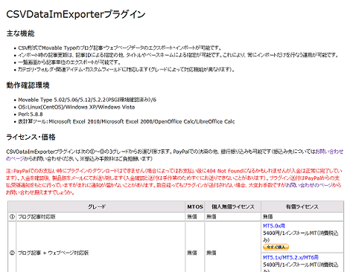Click the ライセンス・価格 heading
Image resolution: width=350 pixels, height=272 pixels.
pos(31,137)
